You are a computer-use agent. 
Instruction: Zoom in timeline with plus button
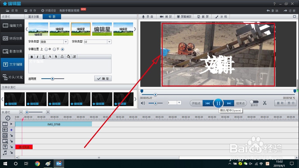tap(48, 112)
